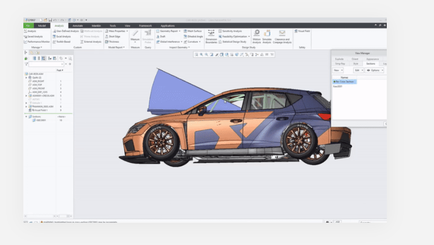Switch to the Manikin ribbon tab
Screen dimensions: 434x245
click(97, 25)
